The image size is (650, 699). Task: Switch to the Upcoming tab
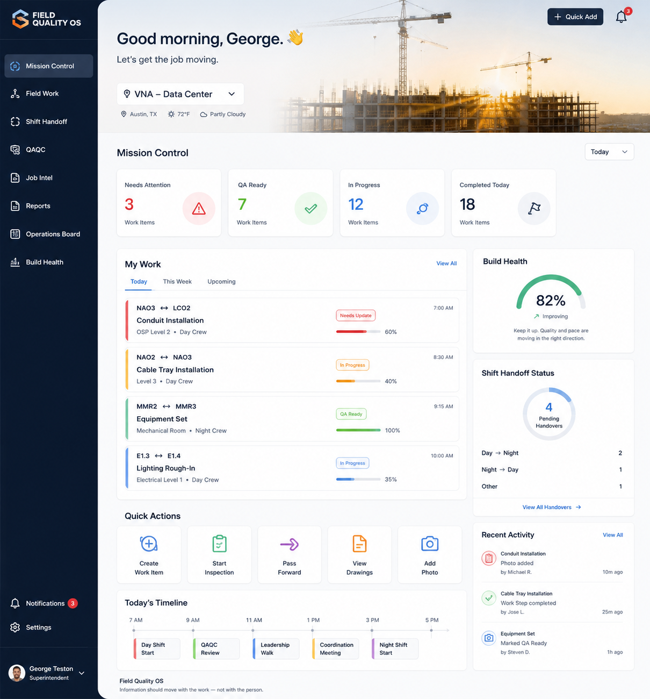221,282
